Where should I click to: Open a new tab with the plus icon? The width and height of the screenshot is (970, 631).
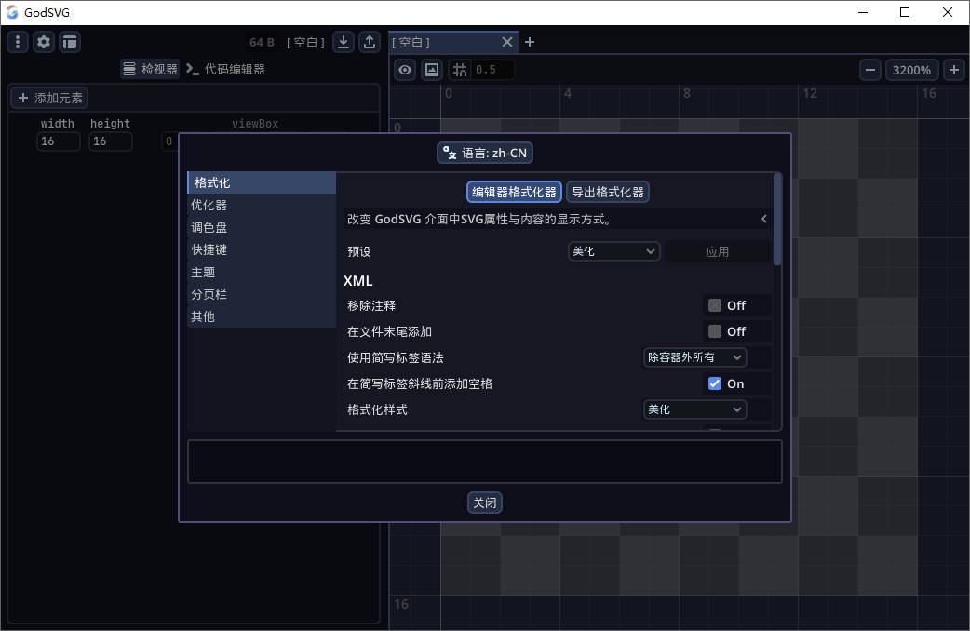click(x=529, y=42)
